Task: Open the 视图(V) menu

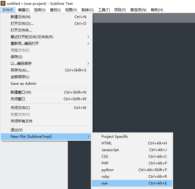Action: click(x=71, y=10)
